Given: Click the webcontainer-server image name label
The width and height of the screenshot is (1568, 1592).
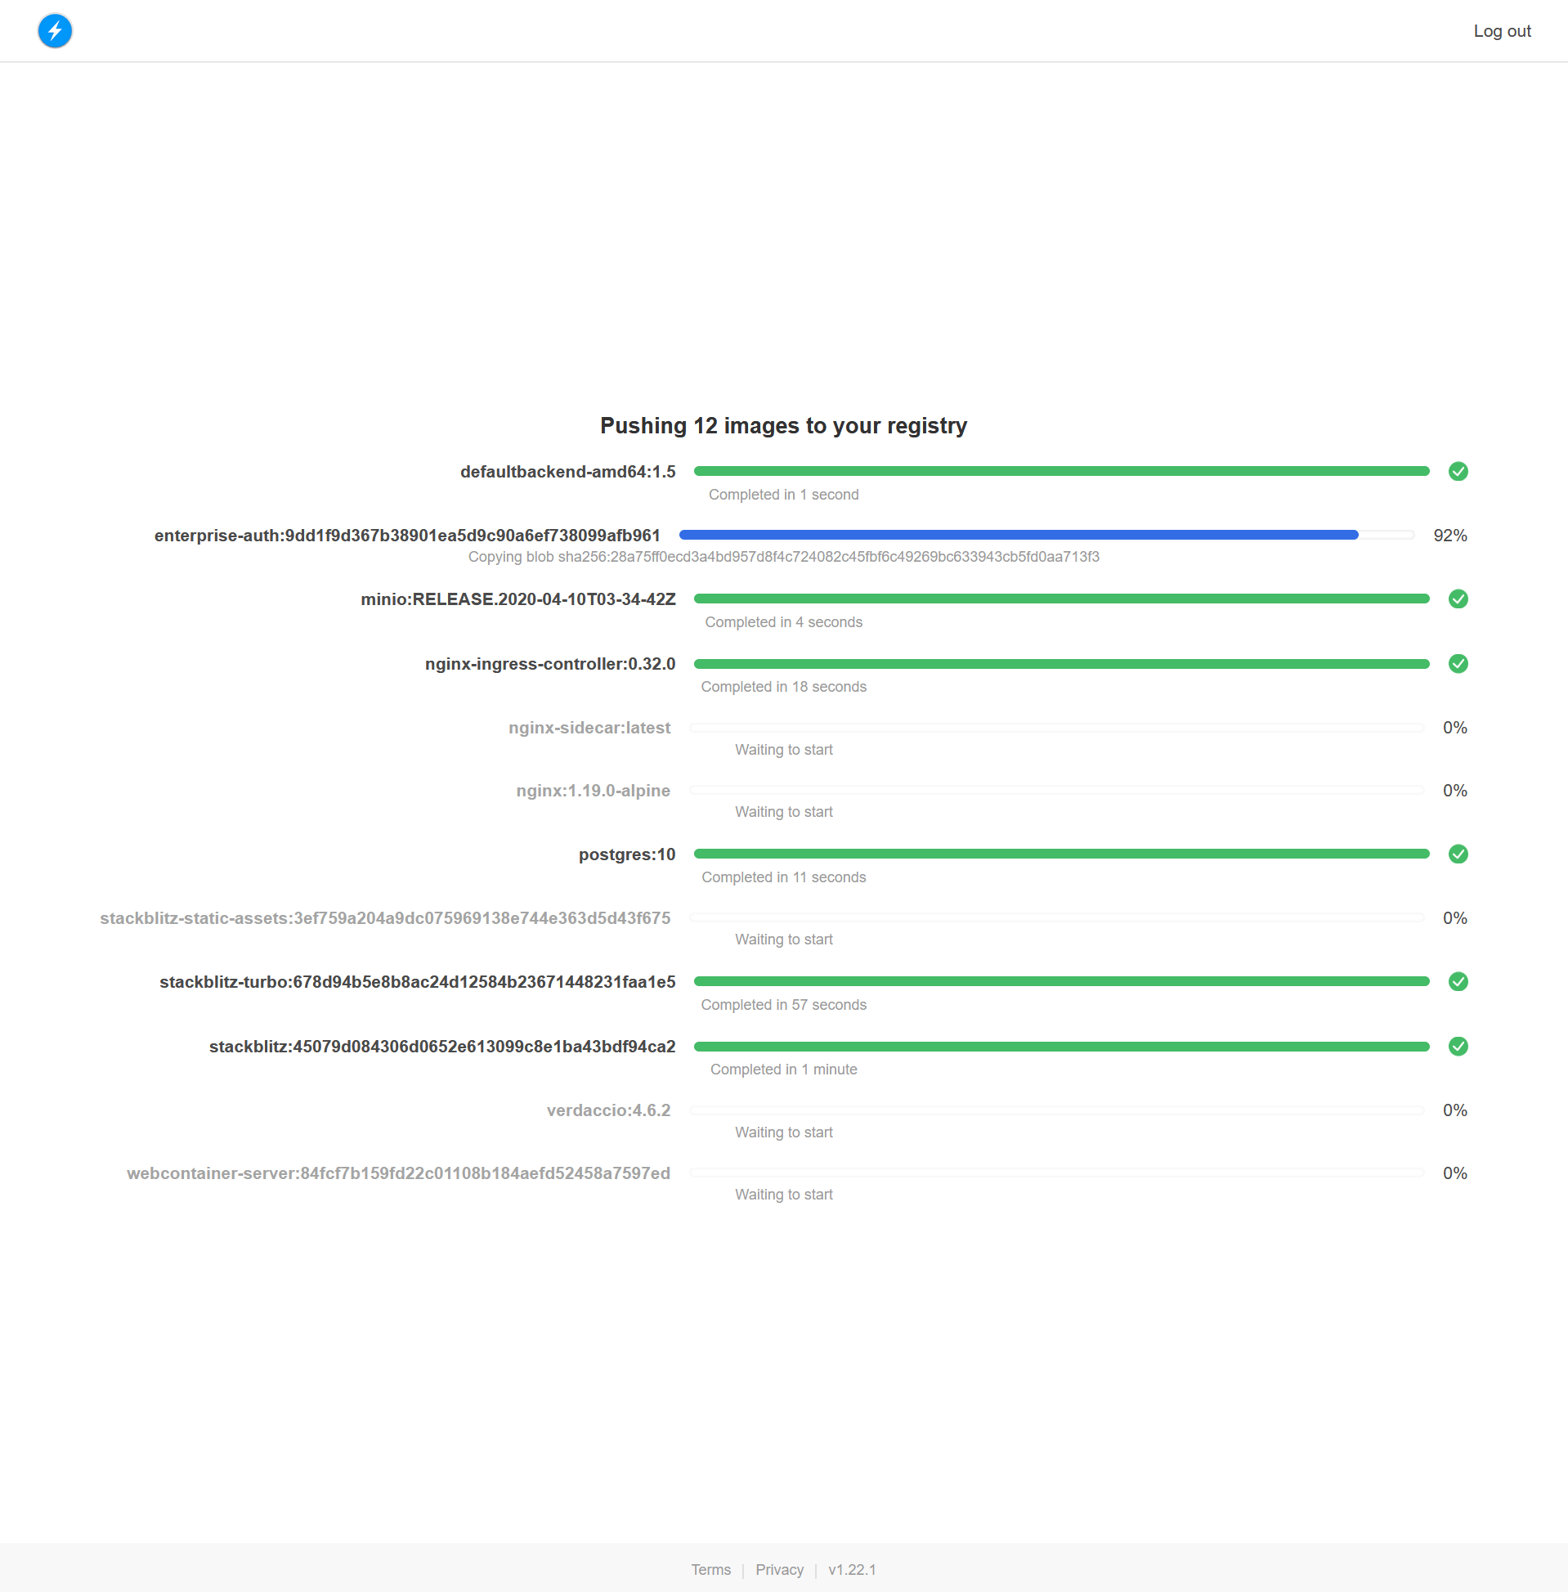Looking at the screenshot, I should [398, 1173].
